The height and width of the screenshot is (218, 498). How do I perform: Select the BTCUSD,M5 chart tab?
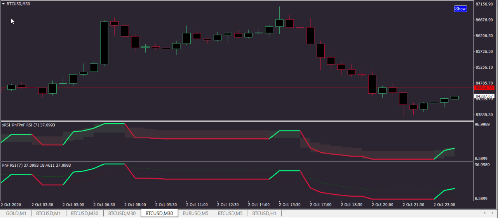point(230,213)
